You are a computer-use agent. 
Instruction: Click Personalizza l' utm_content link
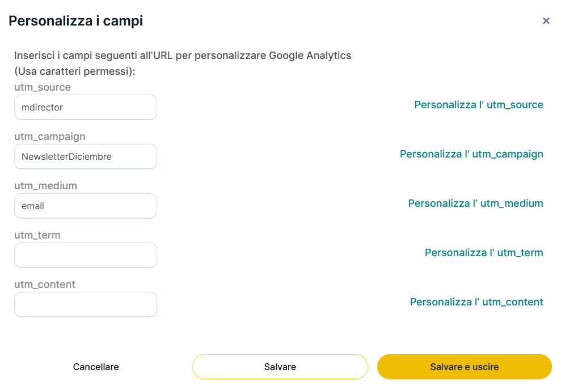click(476, 302)
